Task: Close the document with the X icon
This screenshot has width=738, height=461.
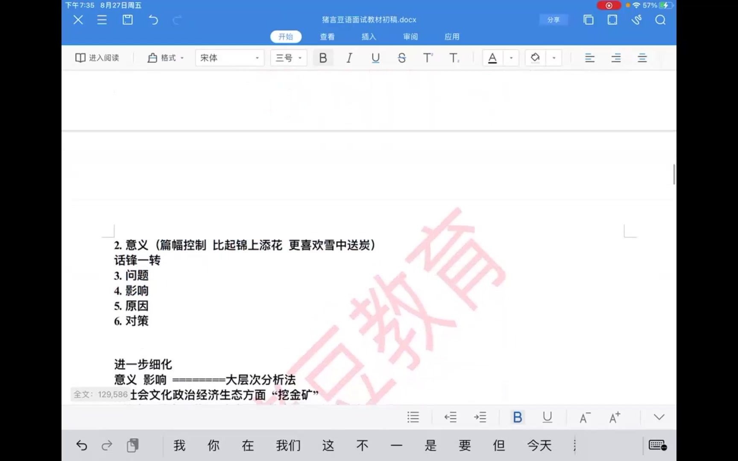Action: point(78,20)
